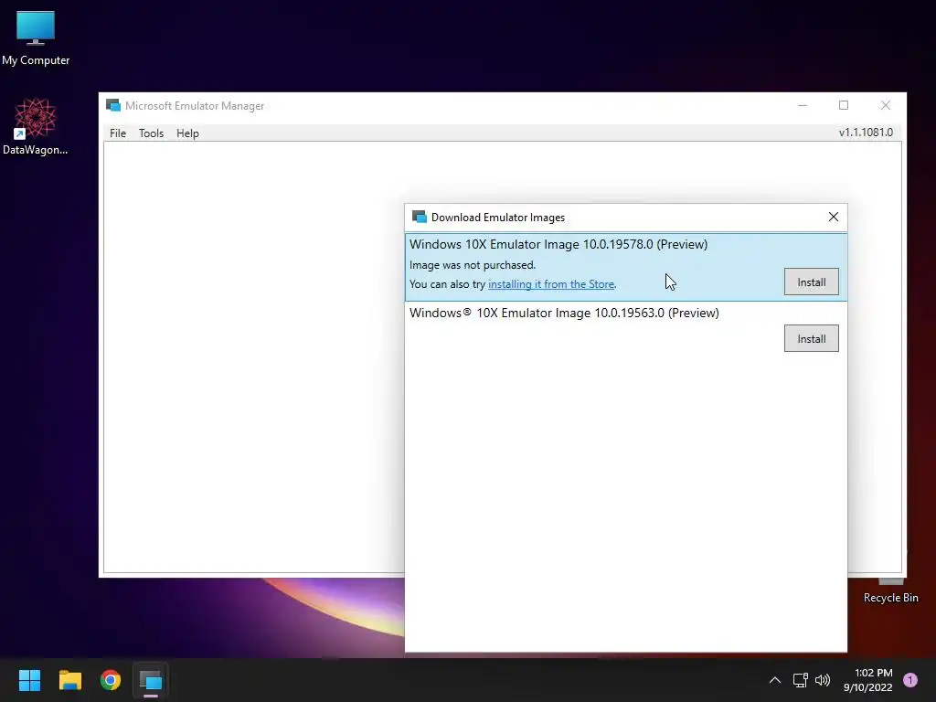Close the Microsoft Emulator Manager window
The height and width of the screenshot is (702, 936).
point(886,106)
